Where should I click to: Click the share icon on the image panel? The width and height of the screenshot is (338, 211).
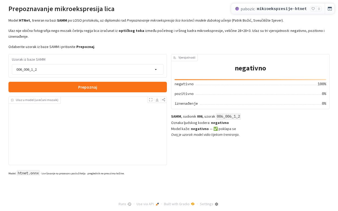pyautogui.click(x=164, y=100)
